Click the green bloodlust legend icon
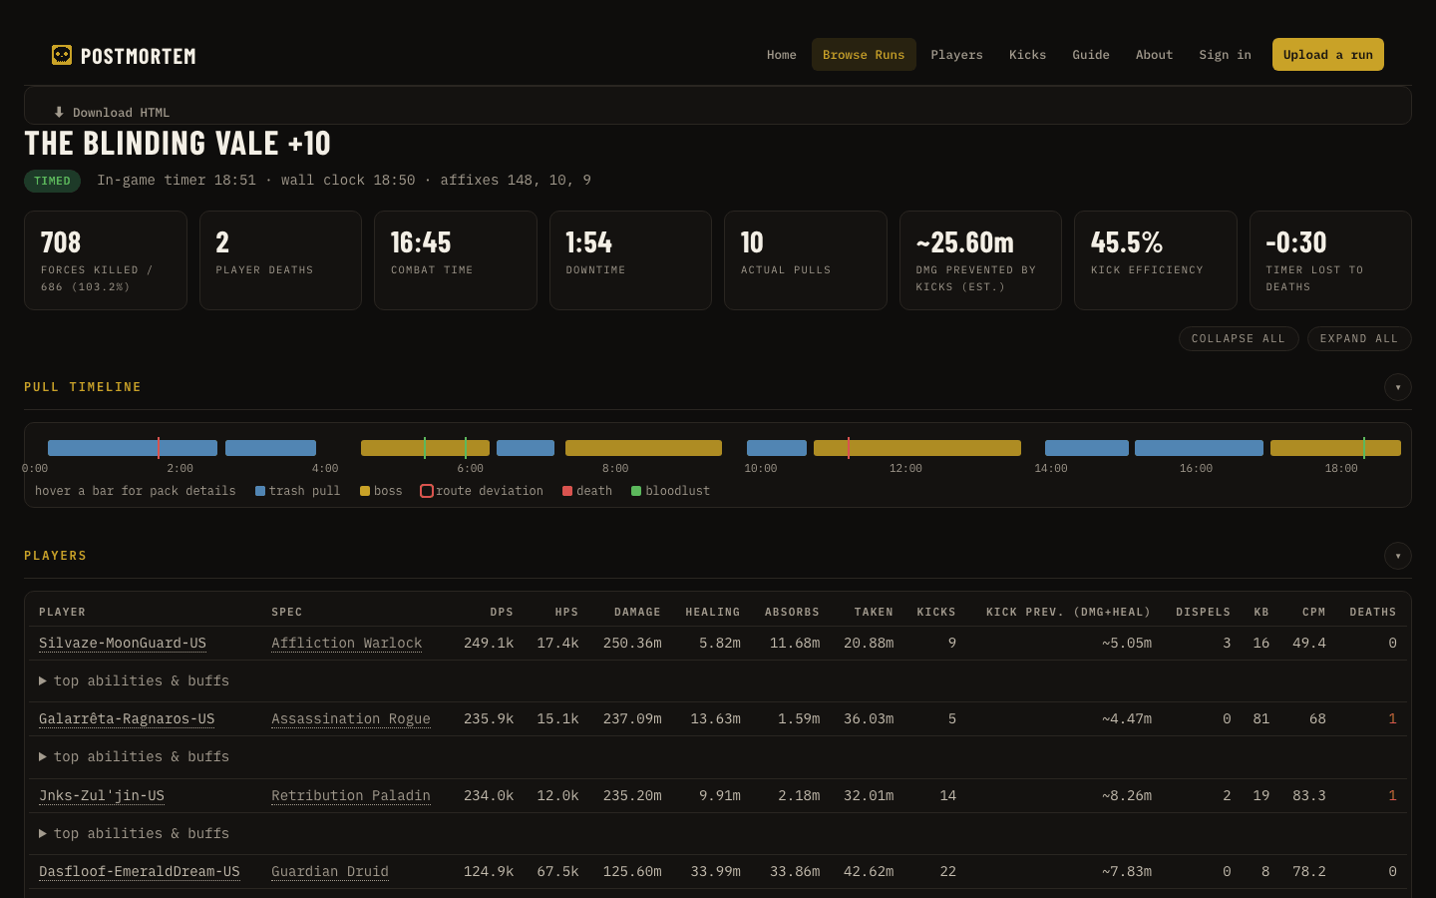This screenshot has height=898, width=1436. point(636,491)
